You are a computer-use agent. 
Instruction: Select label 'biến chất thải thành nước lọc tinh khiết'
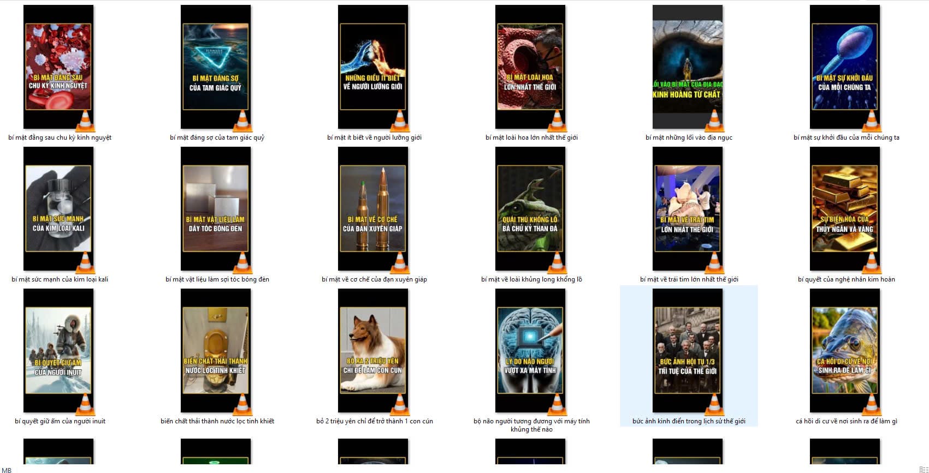pos(217,421)
